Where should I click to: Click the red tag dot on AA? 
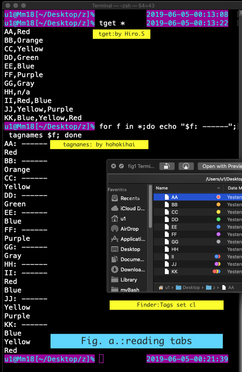click(x=219, y=197)
